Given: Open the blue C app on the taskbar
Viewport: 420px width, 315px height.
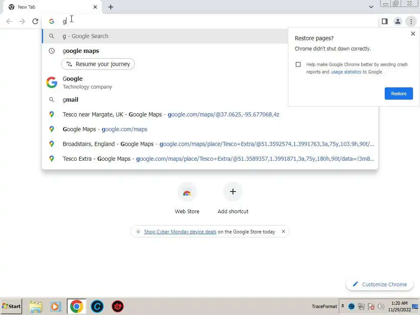Looking at the screenshot, I should tap(97, 306).
